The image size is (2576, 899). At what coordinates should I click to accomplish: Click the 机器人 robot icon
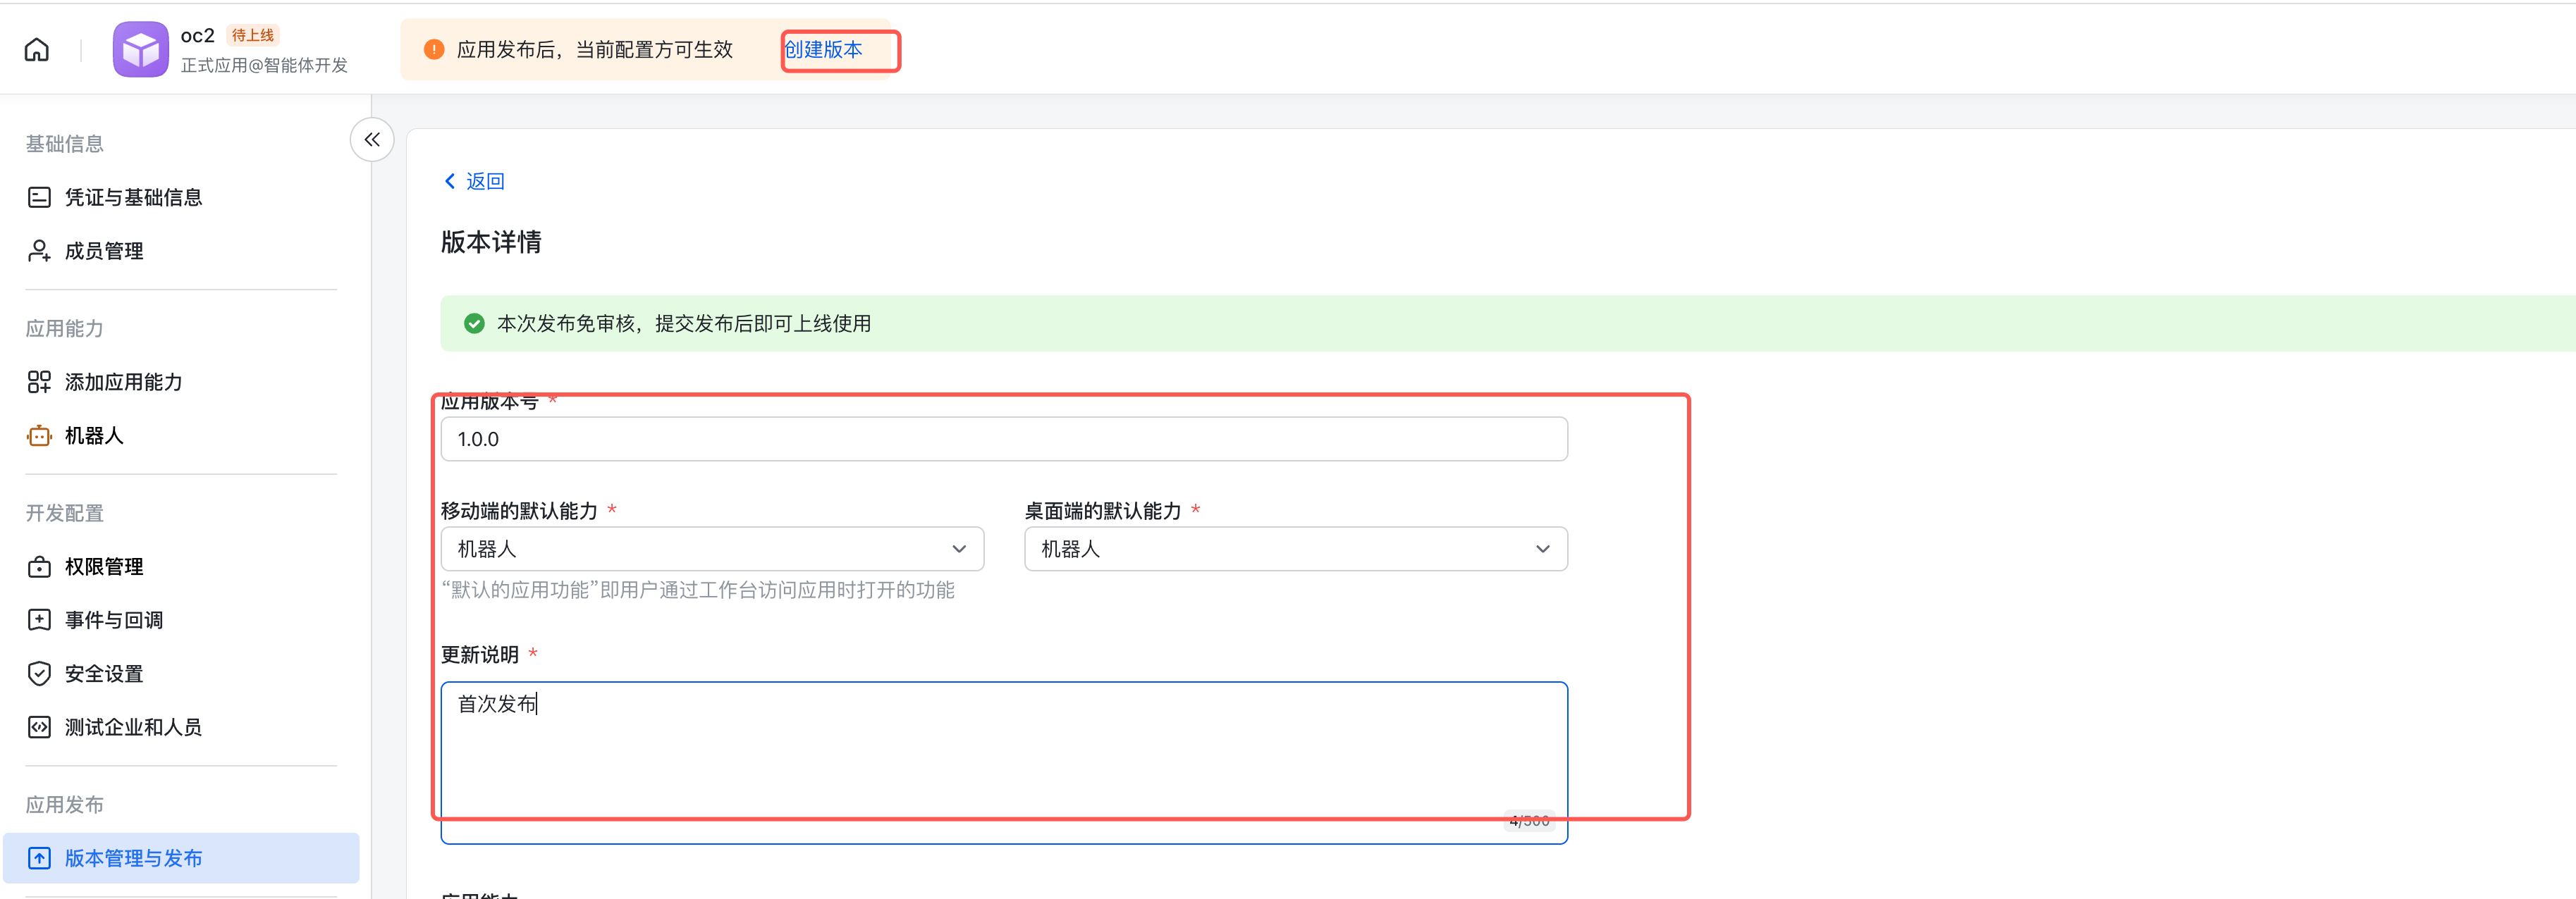(39, 437)
